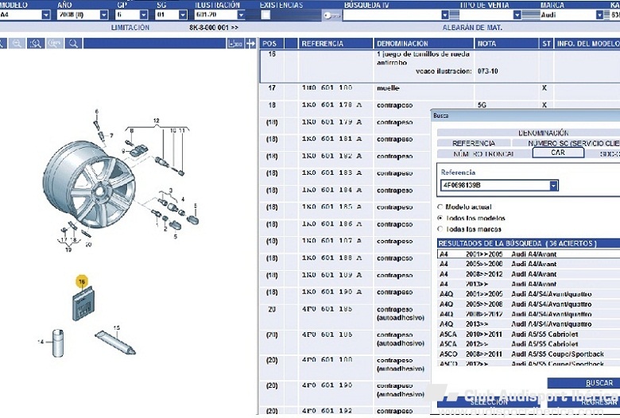Click the zoom region magnifier icon
The image size is (620, 418).
(x=36, y=44)
